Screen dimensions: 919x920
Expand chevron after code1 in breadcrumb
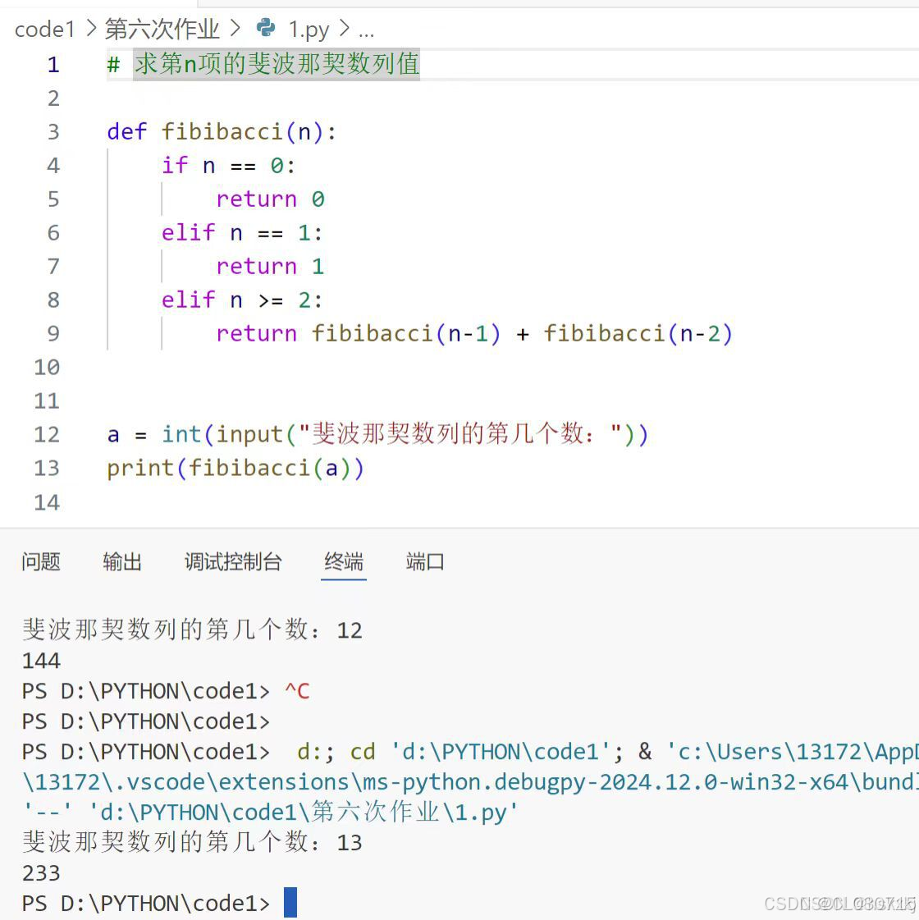point(91,28)
